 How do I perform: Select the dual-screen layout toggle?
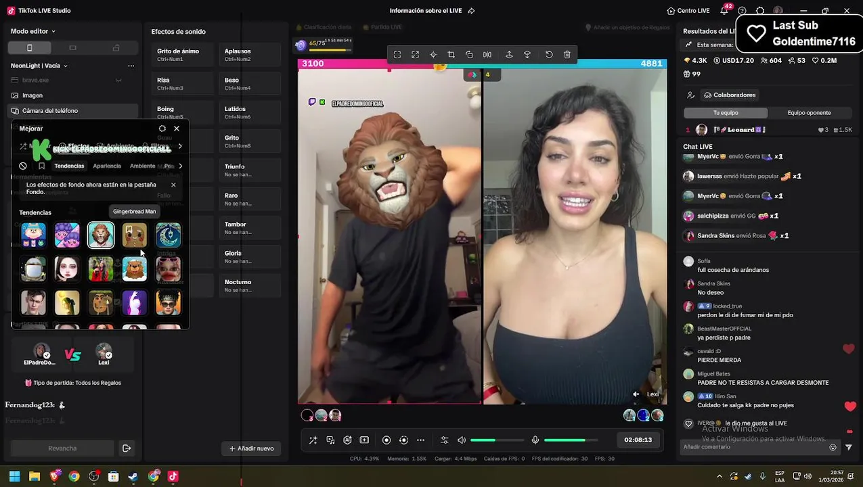tap(116, 48)
